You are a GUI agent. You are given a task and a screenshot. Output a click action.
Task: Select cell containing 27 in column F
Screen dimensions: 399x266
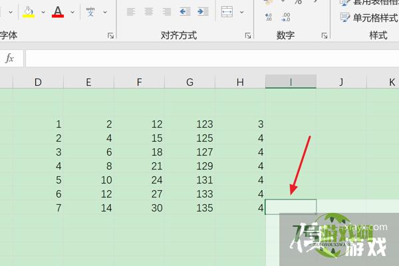click(x=139, y=194)
